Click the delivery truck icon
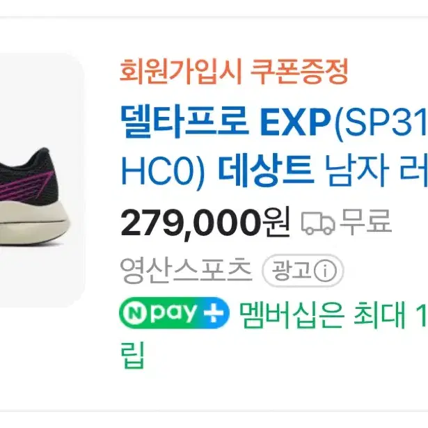This screenshot has width=428, height=428. pos(318,223)
